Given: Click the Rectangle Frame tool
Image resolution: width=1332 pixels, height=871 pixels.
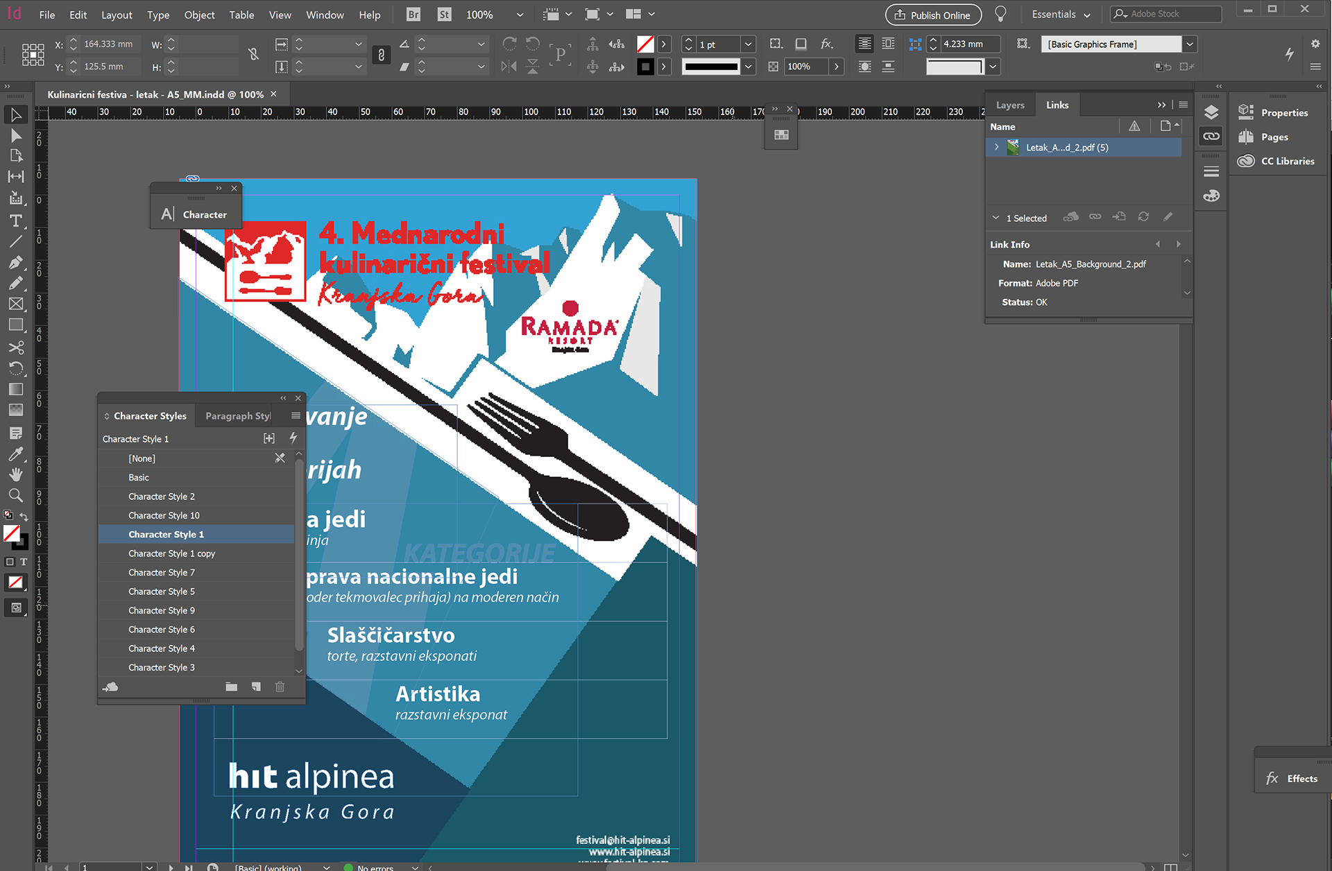Looking at the screenshot, I should pyautogui.click(x=15, y=304).
